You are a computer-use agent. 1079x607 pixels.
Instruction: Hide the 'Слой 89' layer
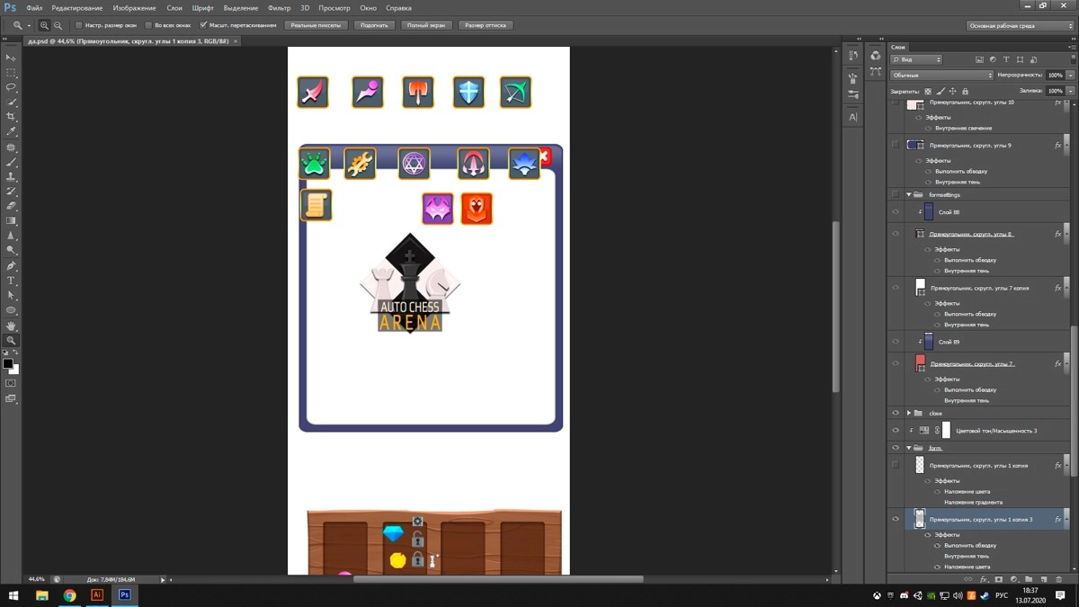pos(896,342)
